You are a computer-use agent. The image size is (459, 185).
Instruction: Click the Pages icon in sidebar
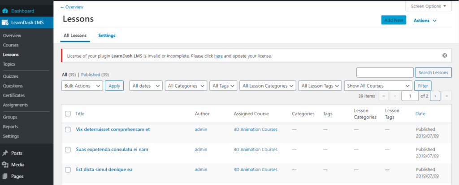(x=5, y=176)
